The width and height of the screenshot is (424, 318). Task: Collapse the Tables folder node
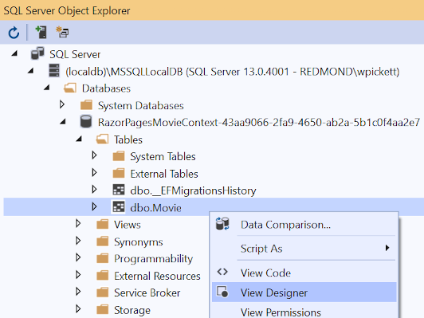[x=79, y=139]
